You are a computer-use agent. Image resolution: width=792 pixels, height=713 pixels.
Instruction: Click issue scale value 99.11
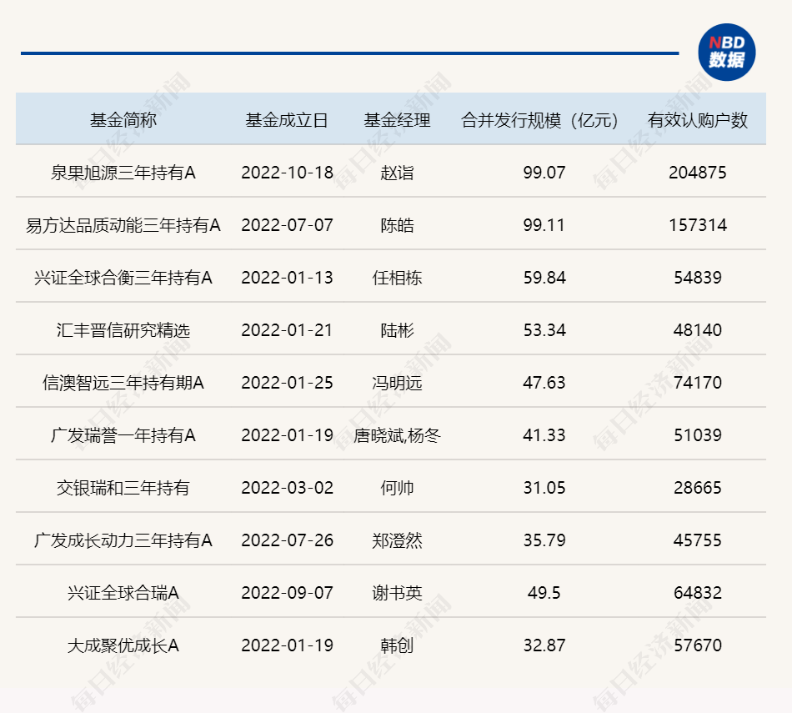click(544, 225)
